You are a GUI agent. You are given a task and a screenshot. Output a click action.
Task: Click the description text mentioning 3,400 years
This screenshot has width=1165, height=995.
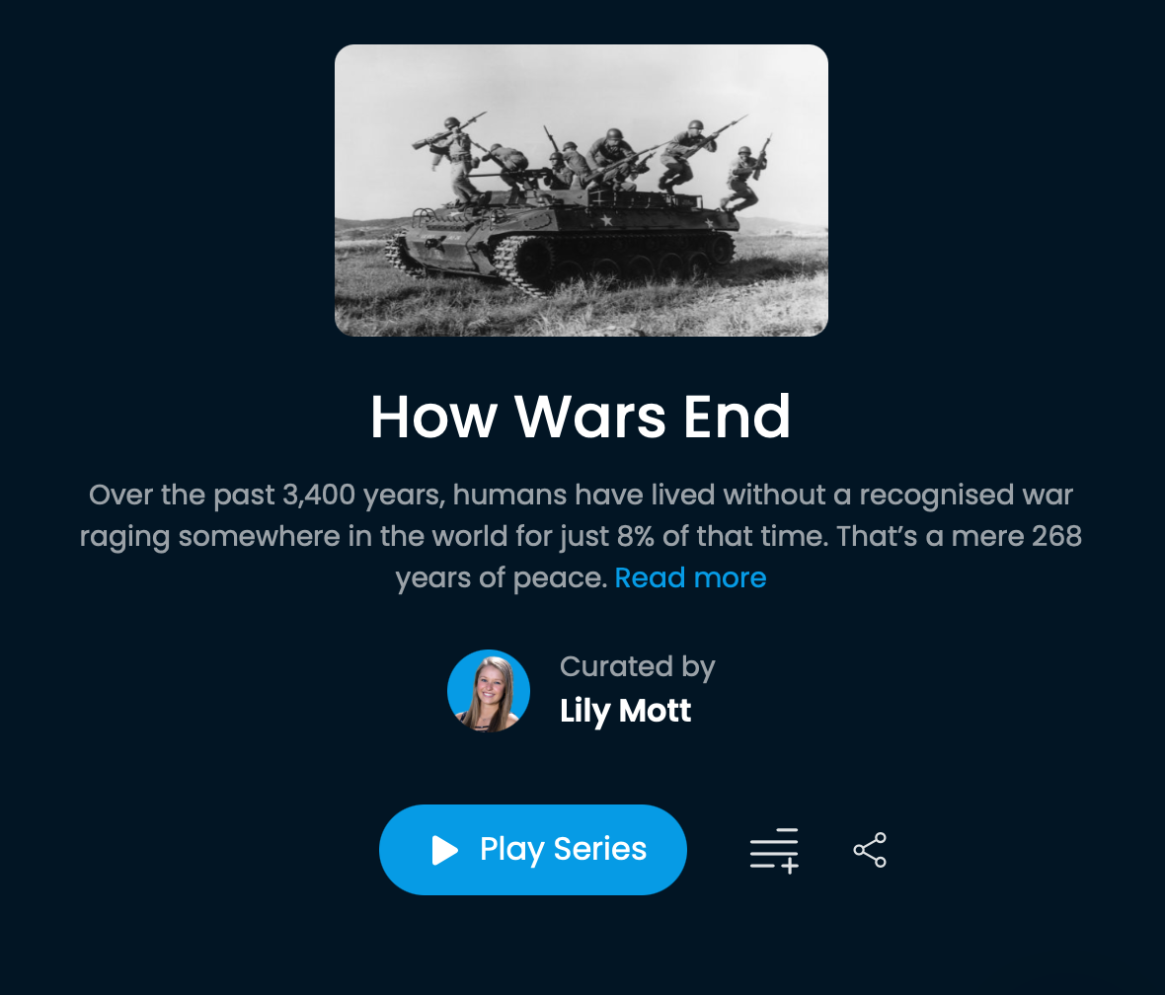coord(581,536)
